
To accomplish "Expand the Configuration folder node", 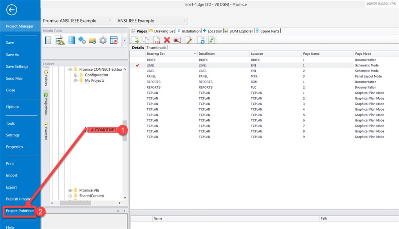I will (76, 75).
